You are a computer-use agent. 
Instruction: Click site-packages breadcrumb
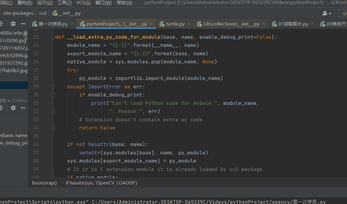point(18,13)
